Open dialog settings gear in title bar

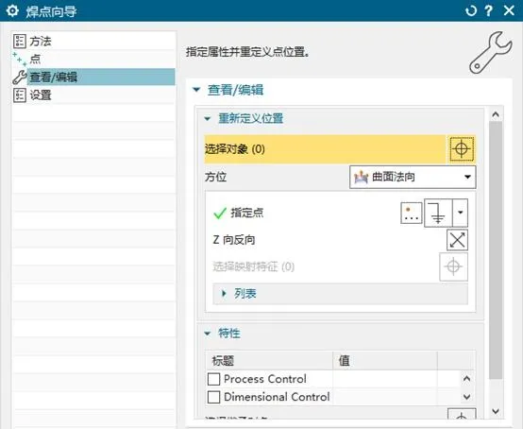[x=12, y=11]
